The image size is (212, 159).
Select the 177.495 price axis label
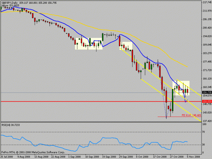[207, 62]
